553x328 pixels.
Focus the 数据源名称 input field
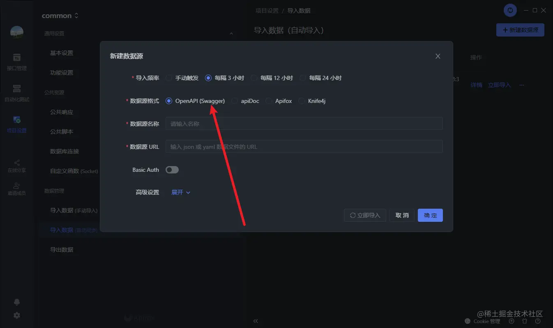tap(304, 123)
